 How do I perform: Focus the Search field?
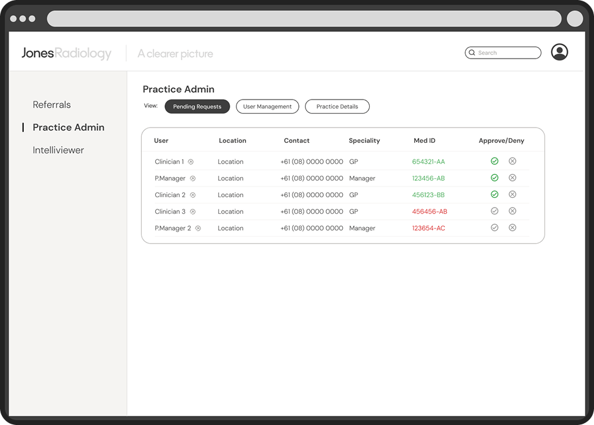(503, 53)
